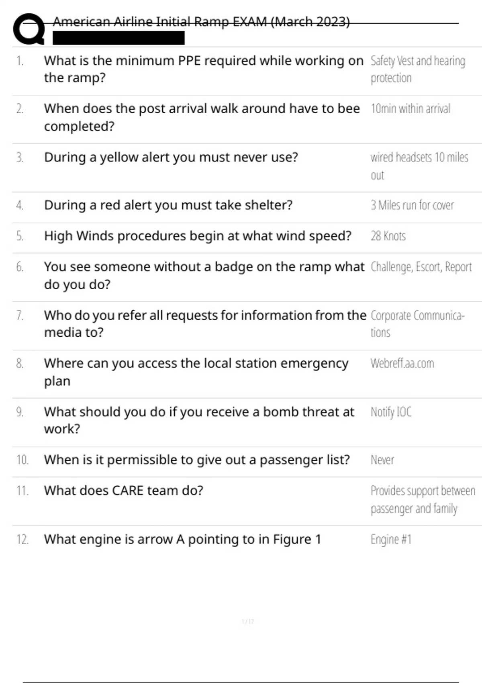The height and width of the screenshot is (683, 482).
Task: Click the 'Challenge, Escort, Report' answer
Action: [x=421, y=267]
